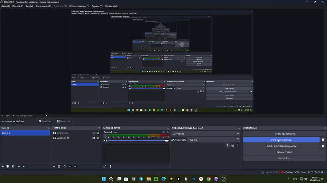The image size is (327, 183).
Task: Open transition properties three-dot menu
Action: (238, 145)
